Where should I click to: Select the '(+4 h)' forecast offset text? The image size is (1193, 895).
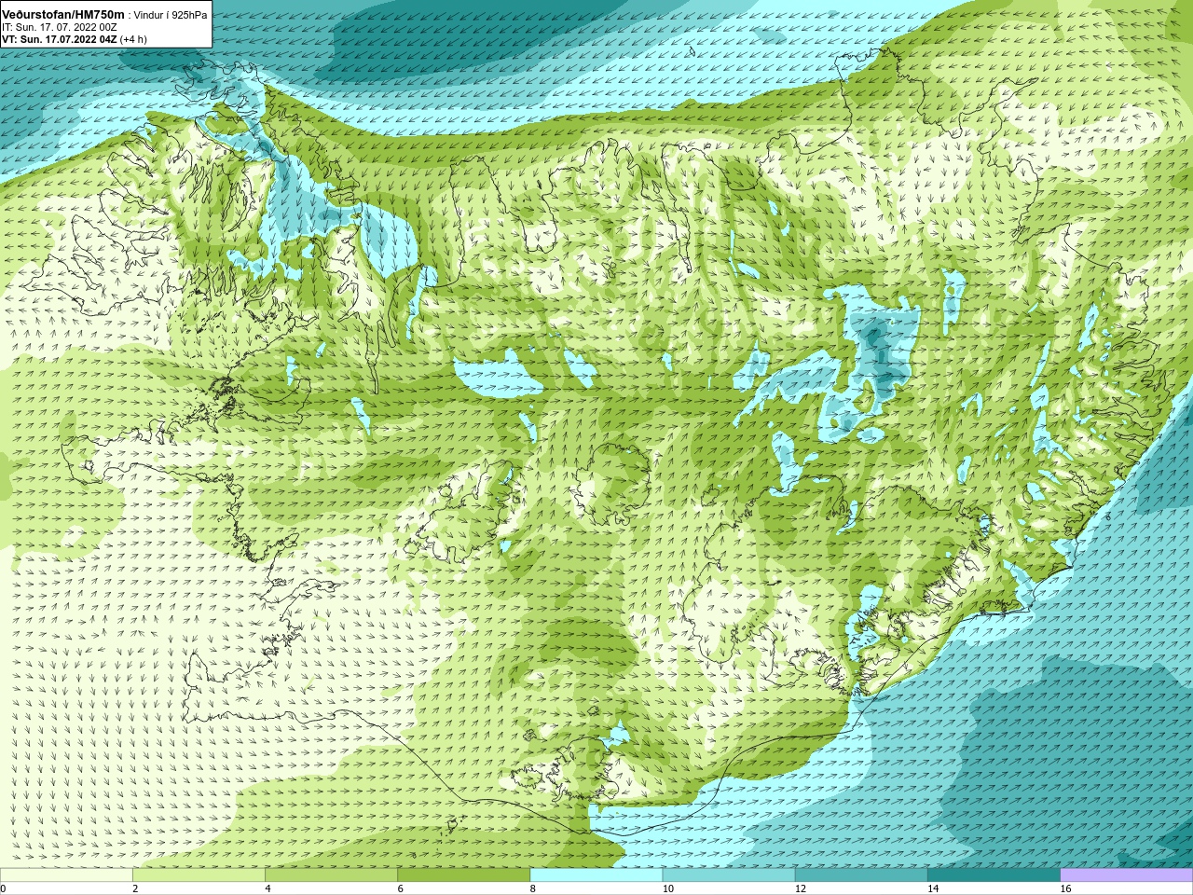pos(133,39)
